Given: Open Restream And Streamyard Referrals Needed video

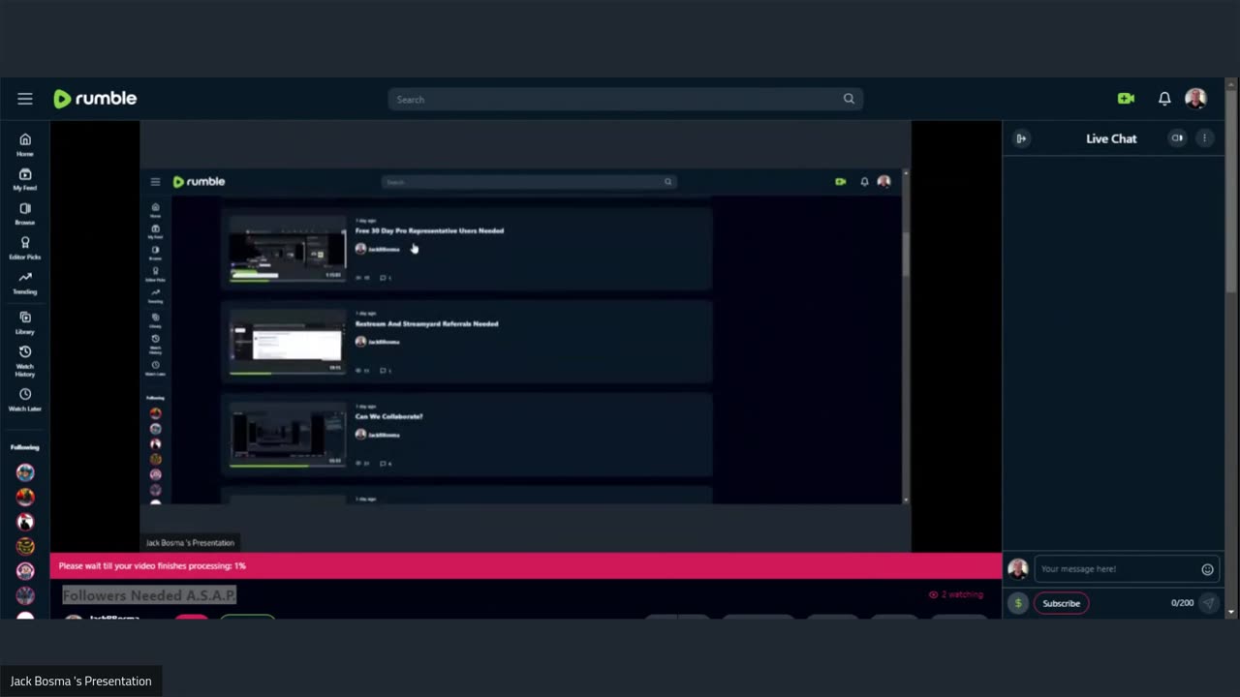Looking at the screenshot, I should point(426,323).
